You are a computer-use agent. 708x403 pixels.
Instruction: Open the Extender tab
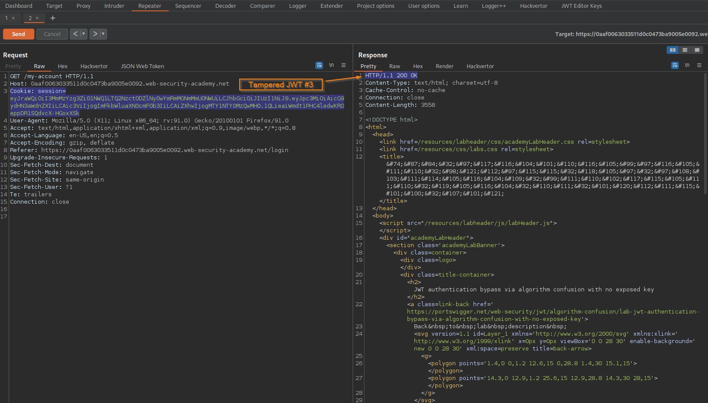pos(332,6)
